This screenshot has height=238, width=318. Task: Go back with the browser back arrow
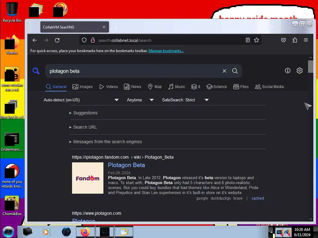[x=35, y=40]
